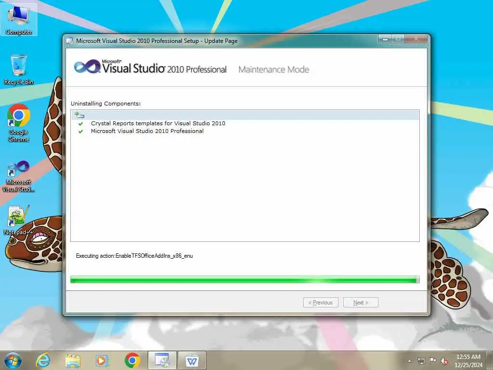Open the network tray icon
The width and height of the screenshot is (493, 370).
pos(421,361)
